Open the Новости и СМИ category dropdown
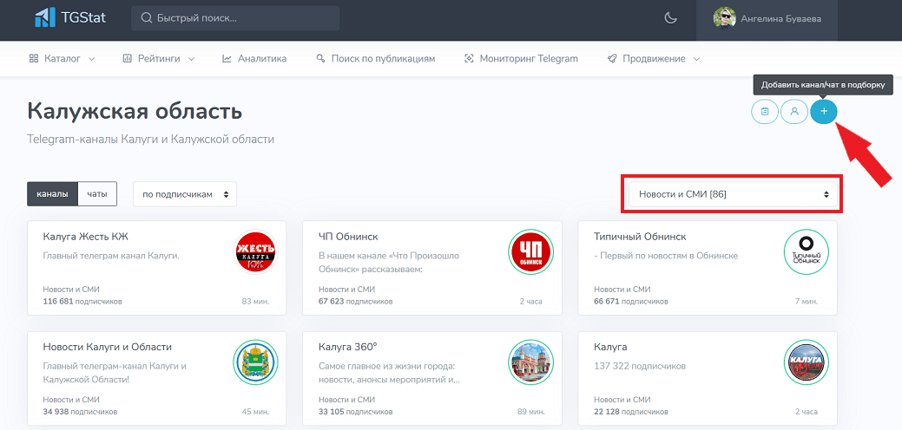902x430 pixels. 733,194
